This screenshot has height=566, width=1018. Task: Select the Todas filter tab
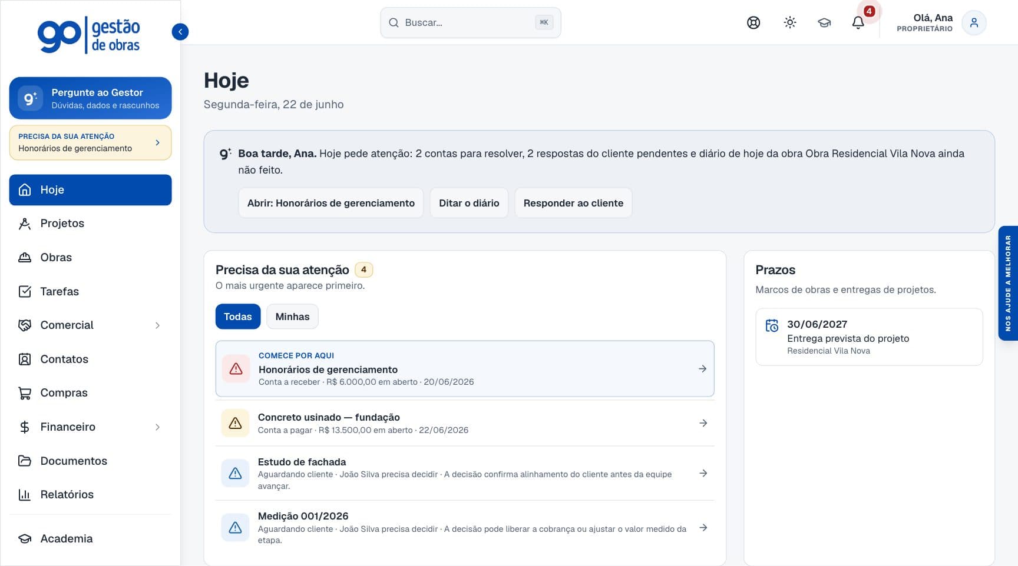238,317
